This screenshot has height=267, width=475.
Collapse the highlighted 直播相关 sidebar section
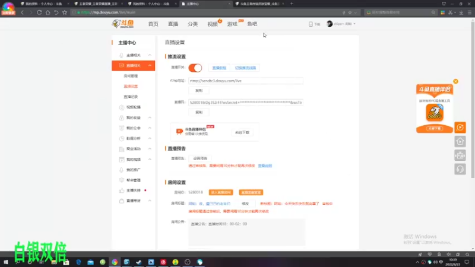coord(150,66)
